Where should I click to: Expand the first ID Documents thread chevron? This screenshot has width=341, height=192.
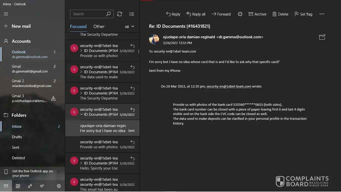[81, 51]
